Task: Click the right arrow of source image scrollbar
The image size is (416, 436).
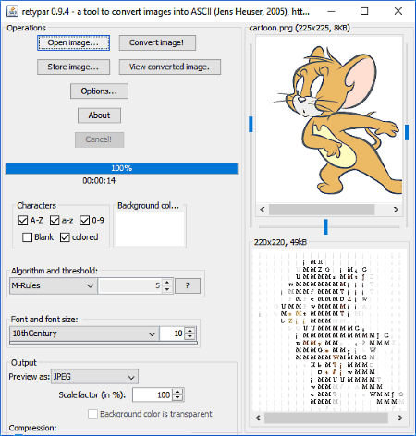Action: pyautogui.click(x=396, y=210)
